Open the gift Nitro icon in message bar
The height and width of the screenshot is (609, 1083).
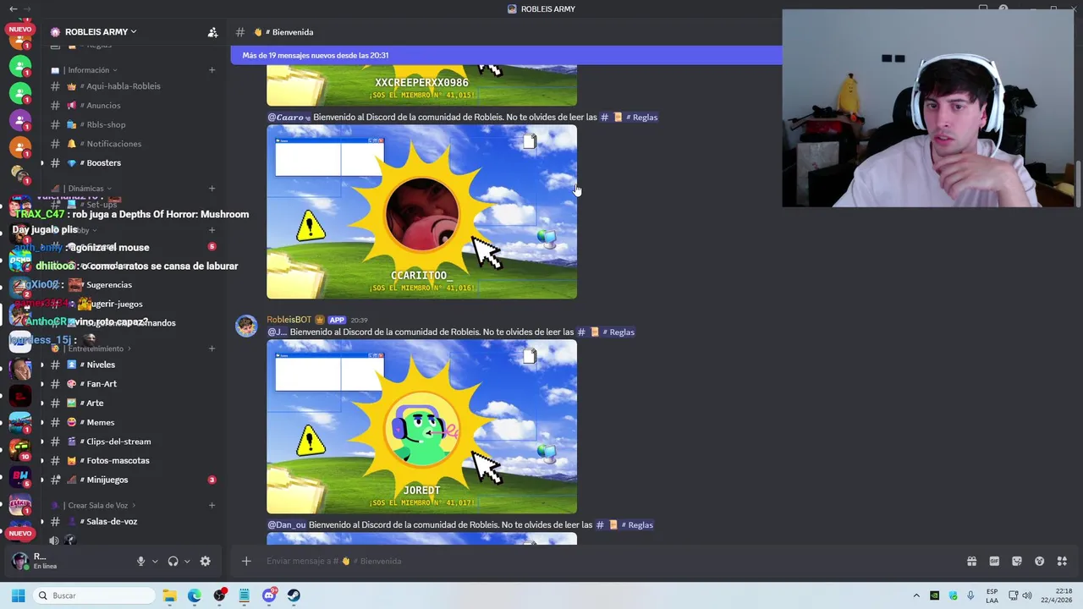(971, 561)
